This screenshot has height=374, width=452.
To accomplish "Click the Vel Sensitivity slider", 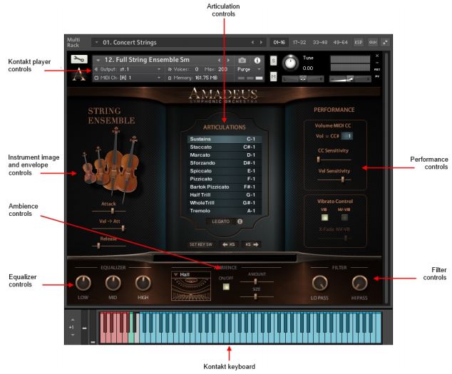I will (x=334, y=180).
